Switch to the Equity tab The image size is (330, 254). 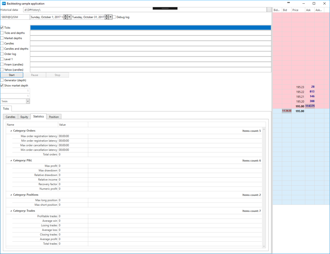coord(24,117)
